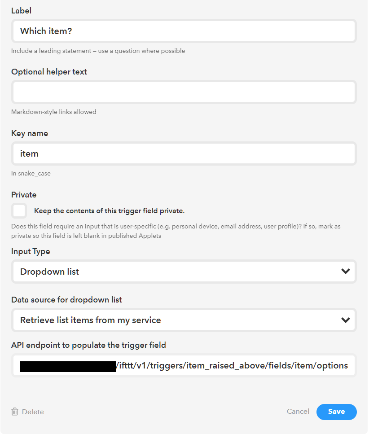The width and height of the screenshot is (369, 434).
Task: Click the trash can icon beside Delete
Action: pyautogui.click(x=15, y=412)
